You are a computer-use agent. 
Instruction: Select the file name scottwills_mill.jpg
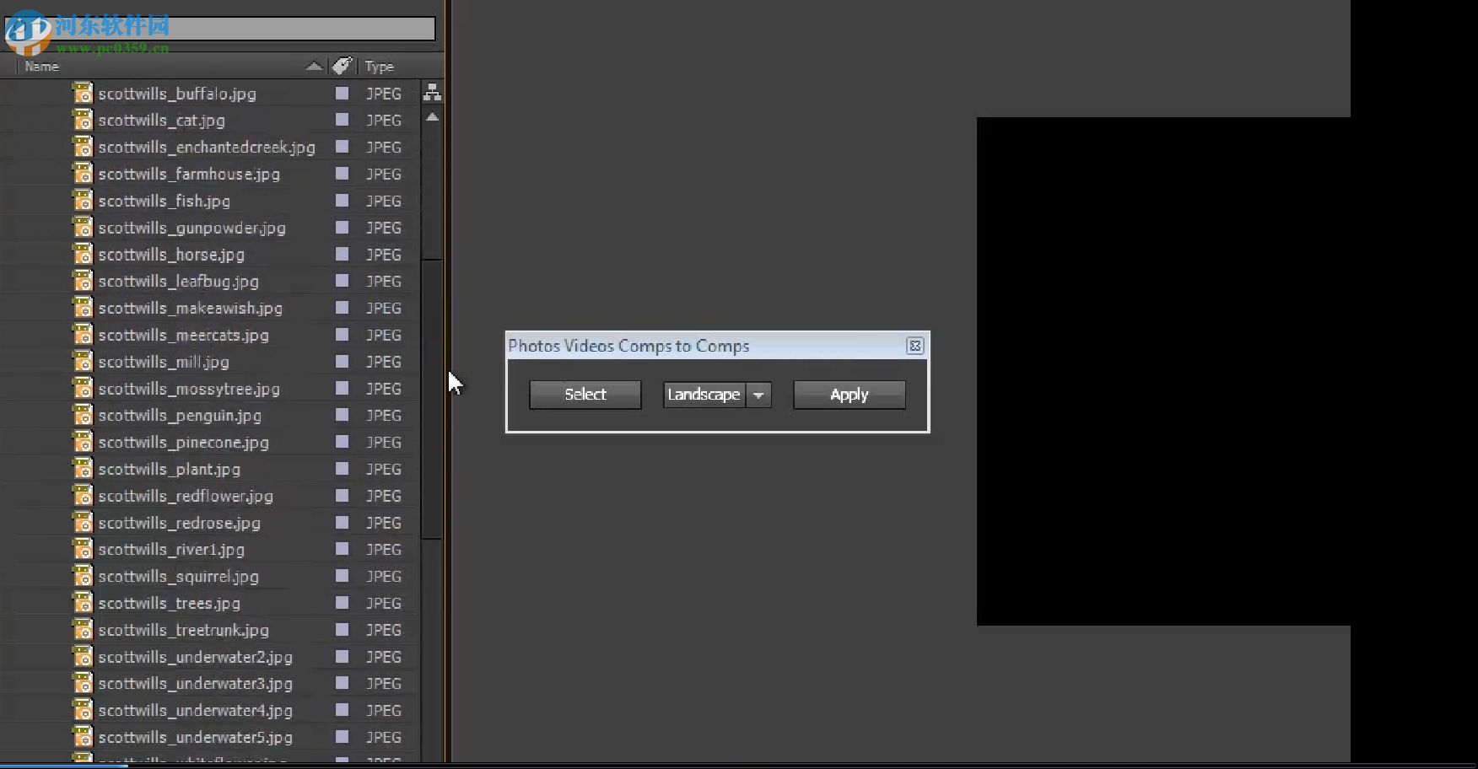click(x=164, y=363)
